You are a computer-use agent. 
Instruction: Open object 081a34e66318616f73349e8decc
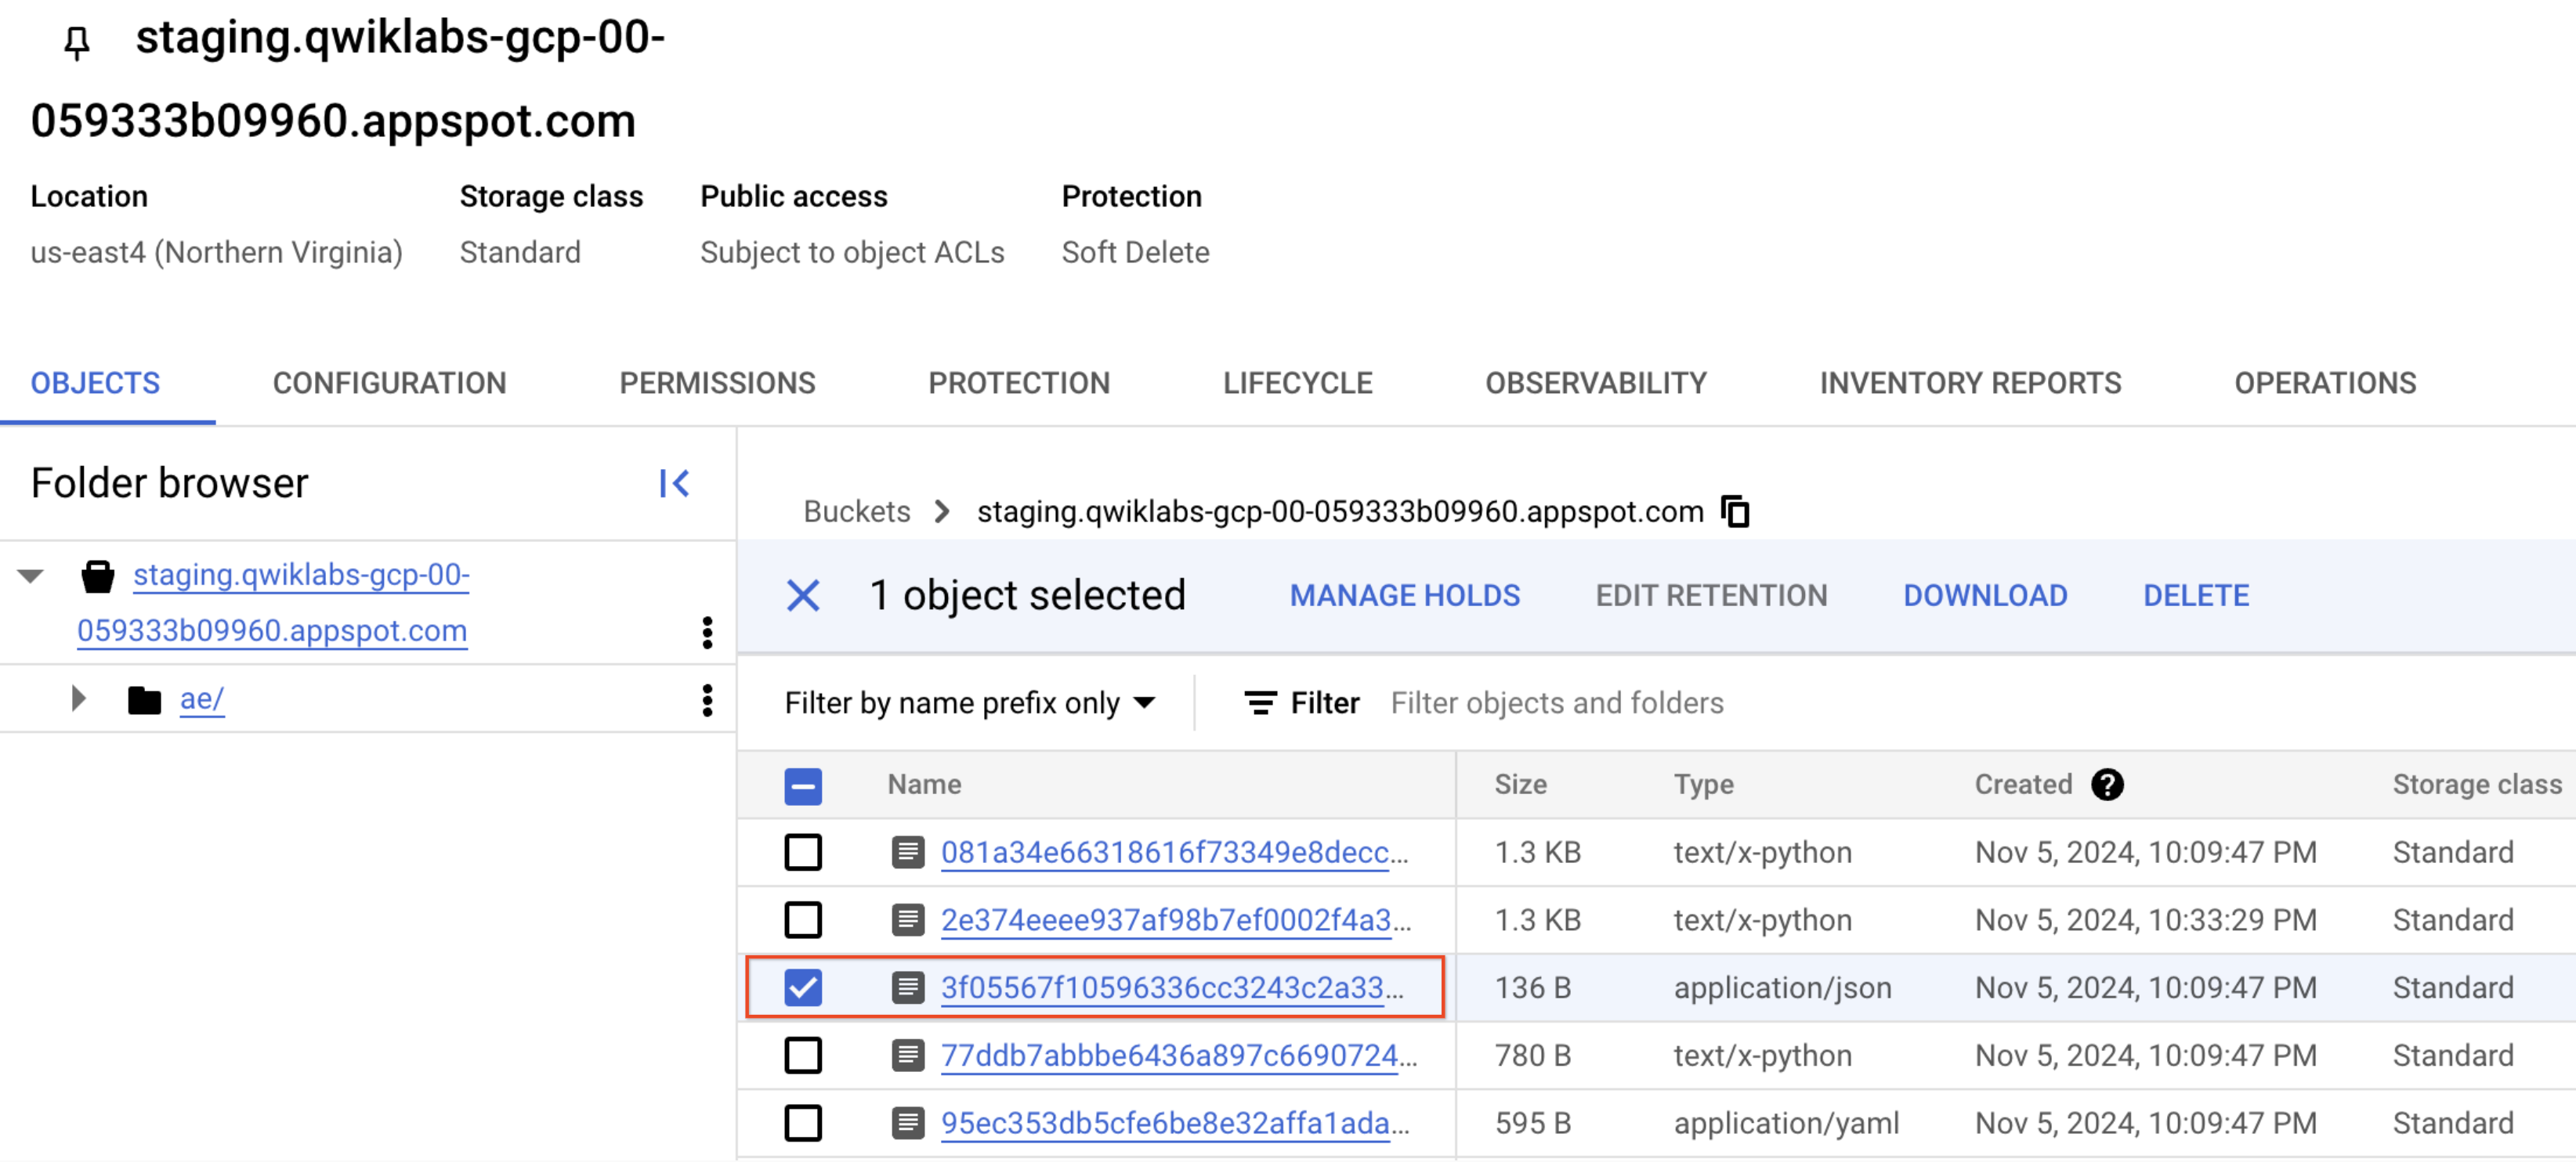coord(1174,853)
